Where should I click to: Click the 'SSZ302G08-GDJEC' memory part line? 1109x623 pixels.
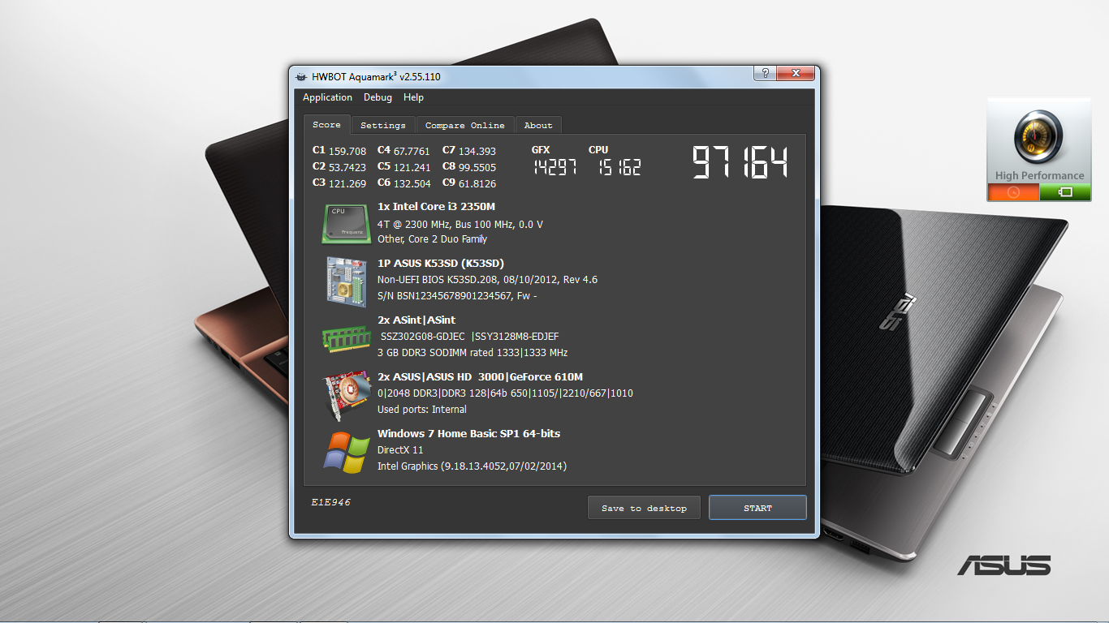[x=469, y=337]
